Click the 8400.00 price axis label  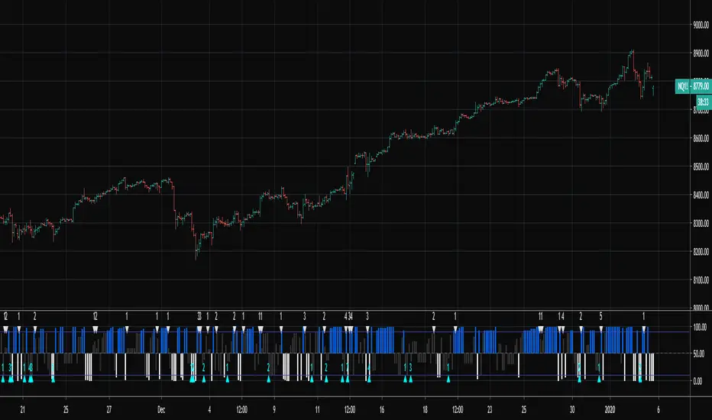coord(701,195)
